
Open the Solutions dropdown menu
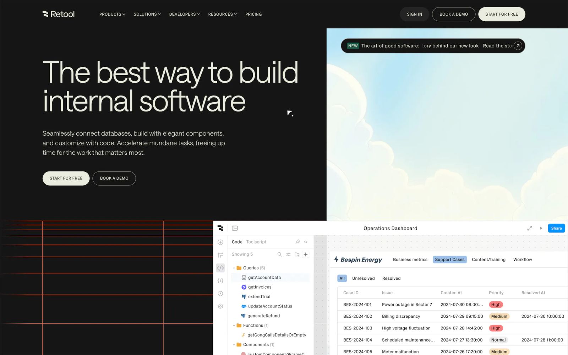click(x=147, y=14)
